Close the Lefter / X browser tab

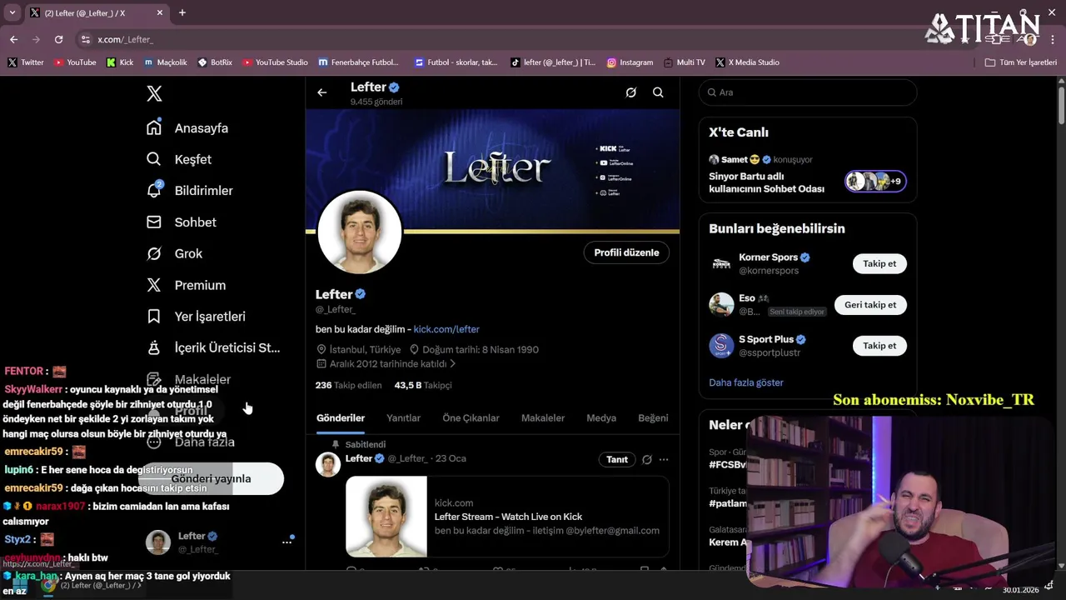click(x=158, y=12)
